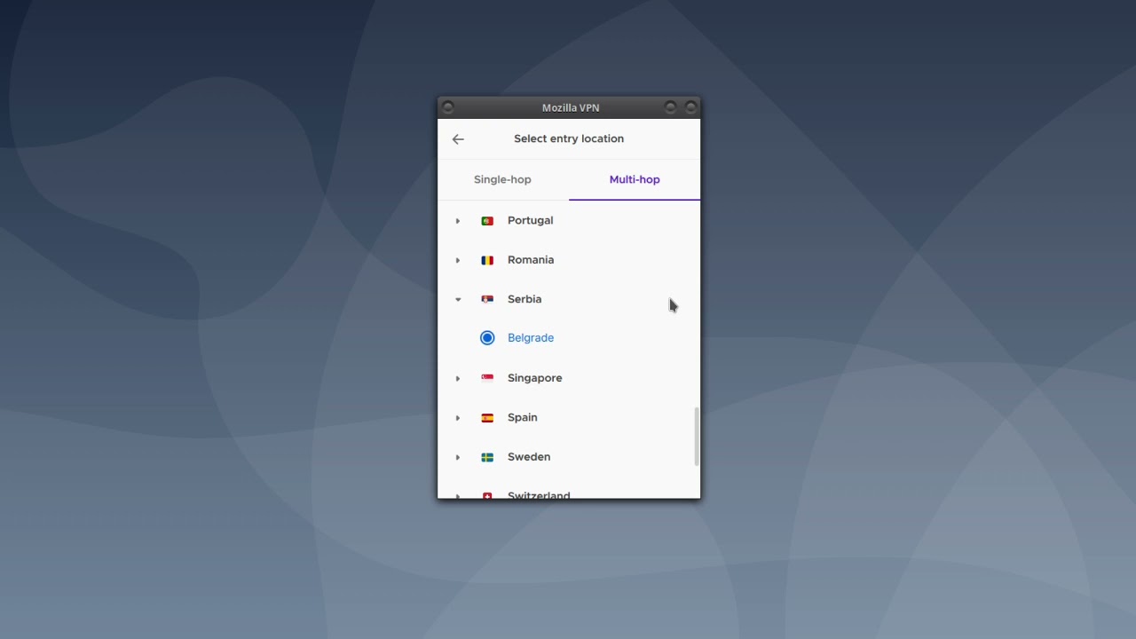Expand the Romania server list
1136x639 pixels.
point(458,260)
